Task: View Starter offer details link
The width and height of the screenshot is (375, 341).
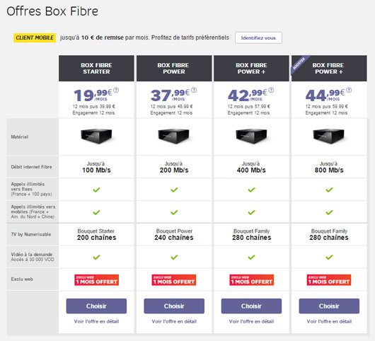Action: point(96,321)
